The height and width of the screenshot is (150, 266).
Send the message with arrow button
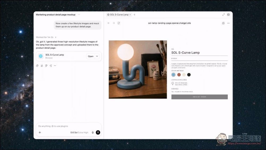98,132
